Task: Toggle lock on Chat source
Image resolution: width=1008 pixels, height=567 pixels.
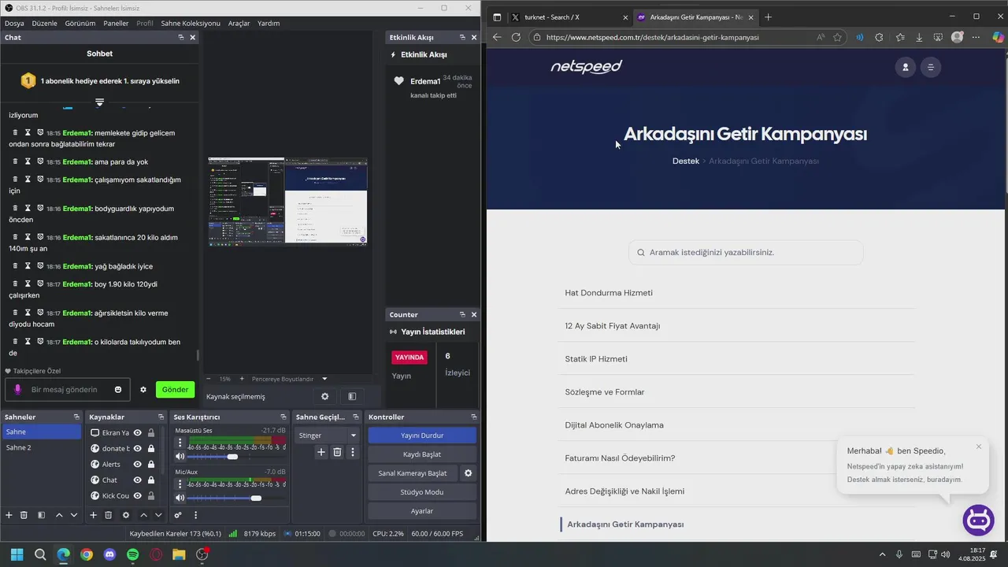Action: coord(151,480)
